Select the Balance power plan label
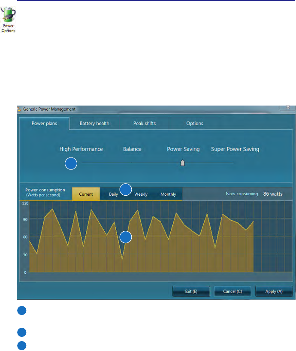The image size is (296, 351). point(132,149)
